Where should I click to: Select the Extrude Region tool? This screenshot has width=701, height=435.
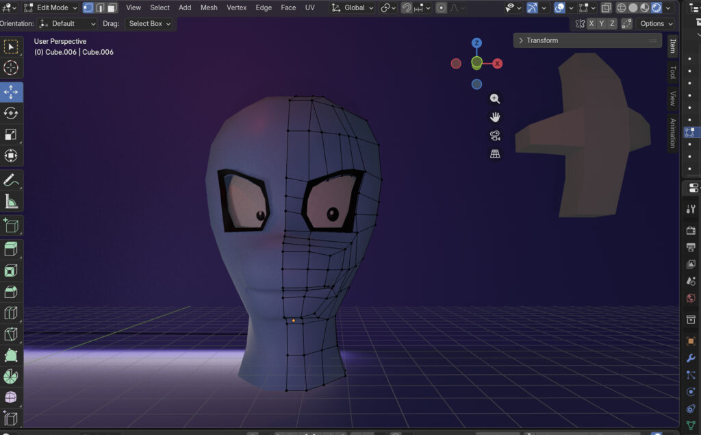coord(11,248)
